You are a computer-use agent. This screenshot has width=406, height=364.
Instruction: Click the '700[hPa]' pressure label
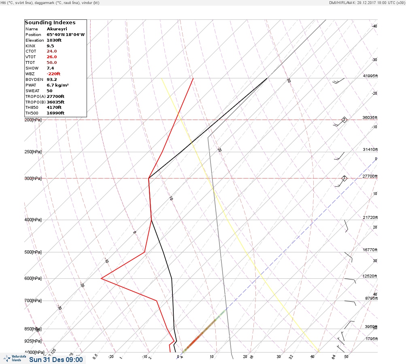click(33, 301)
